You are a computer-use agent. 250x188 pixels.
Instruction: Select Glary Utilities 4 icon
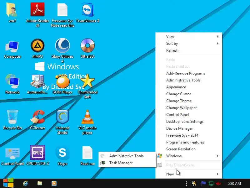62,45
